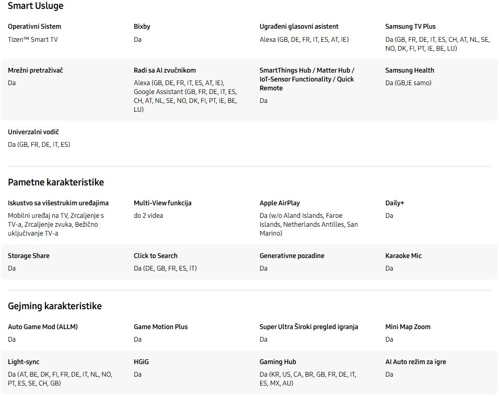Click the Smart Usluge section heading
Image resolution: width=499 pixels, height=397 pixels.
coord(36,6)
